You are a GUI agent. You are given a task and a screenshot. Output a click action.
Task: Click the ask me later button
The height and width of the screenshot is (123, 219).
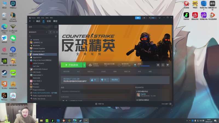pyautogui.click(x=115, y=80)
